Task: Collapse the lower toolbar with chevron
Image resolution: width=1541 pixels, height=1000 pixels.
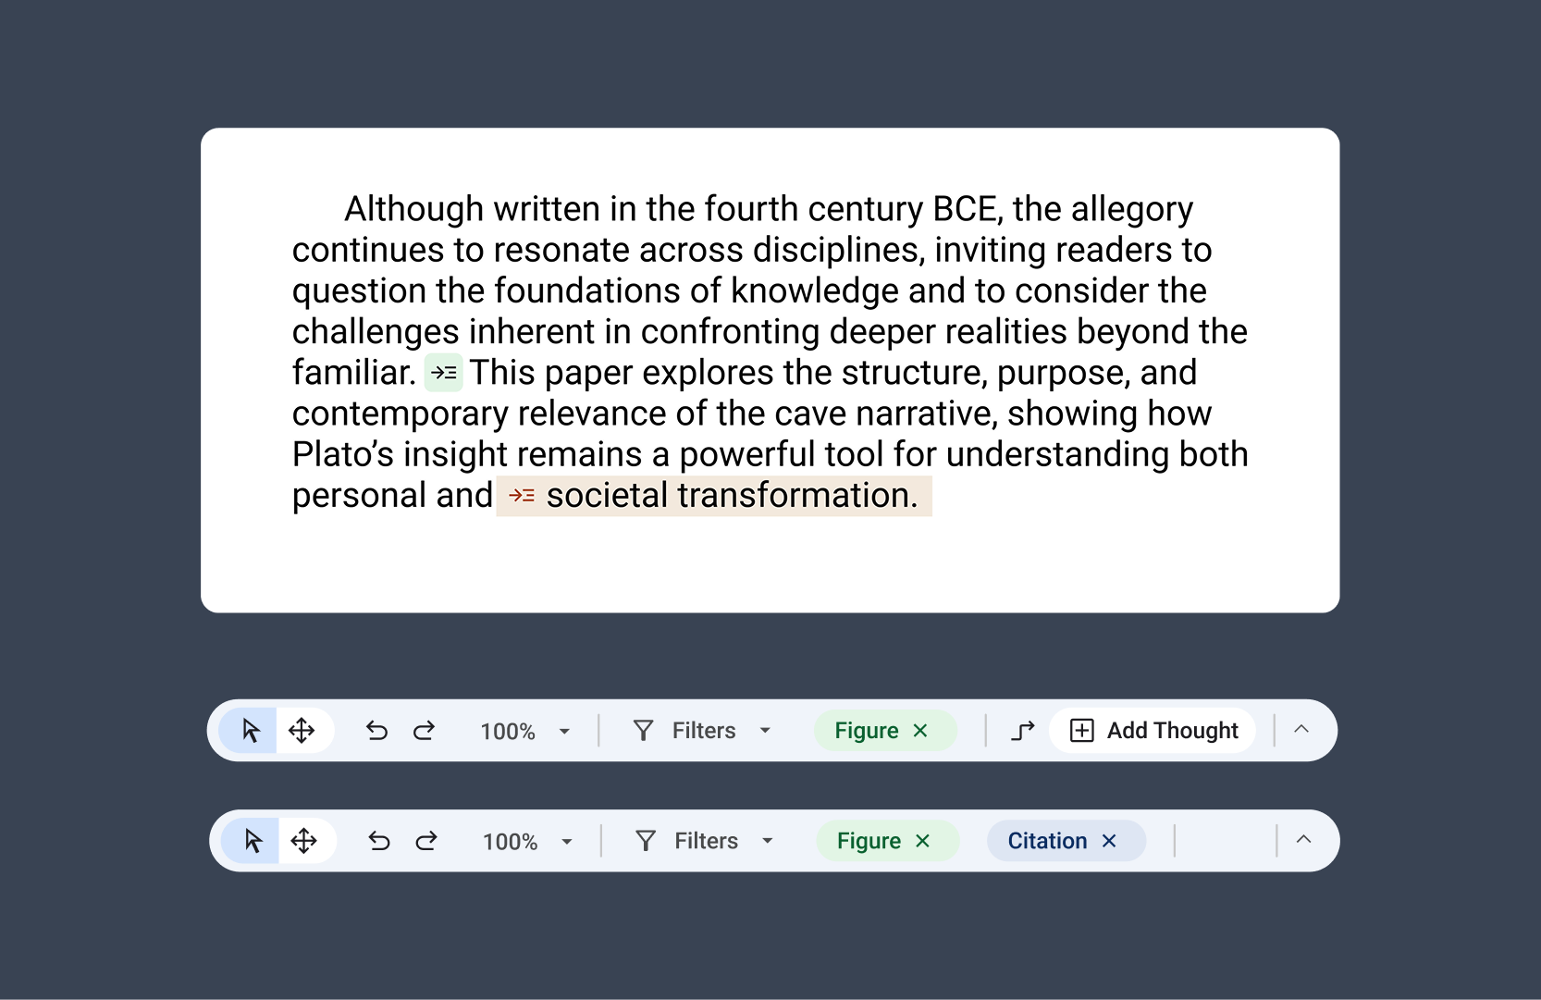Action: pyautogui.click(x=1304, y=839)
